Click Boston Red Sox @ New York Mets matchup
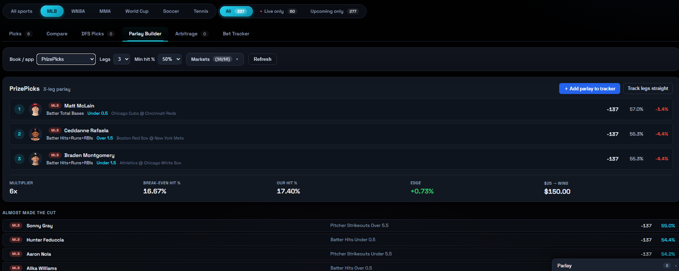679x271 pixels. (x=150, y=138)
